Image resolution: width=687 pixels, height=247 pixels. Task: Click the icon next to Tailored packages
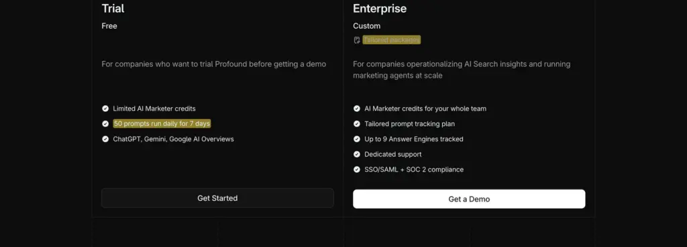[x=357, y=40]
